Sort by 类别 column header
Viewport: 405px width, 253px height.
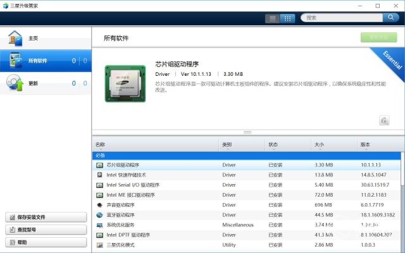tap(242, 145)
